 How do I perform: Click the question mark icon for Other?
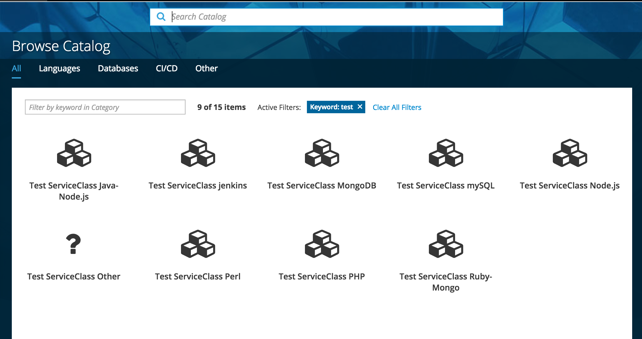(73, 244)
